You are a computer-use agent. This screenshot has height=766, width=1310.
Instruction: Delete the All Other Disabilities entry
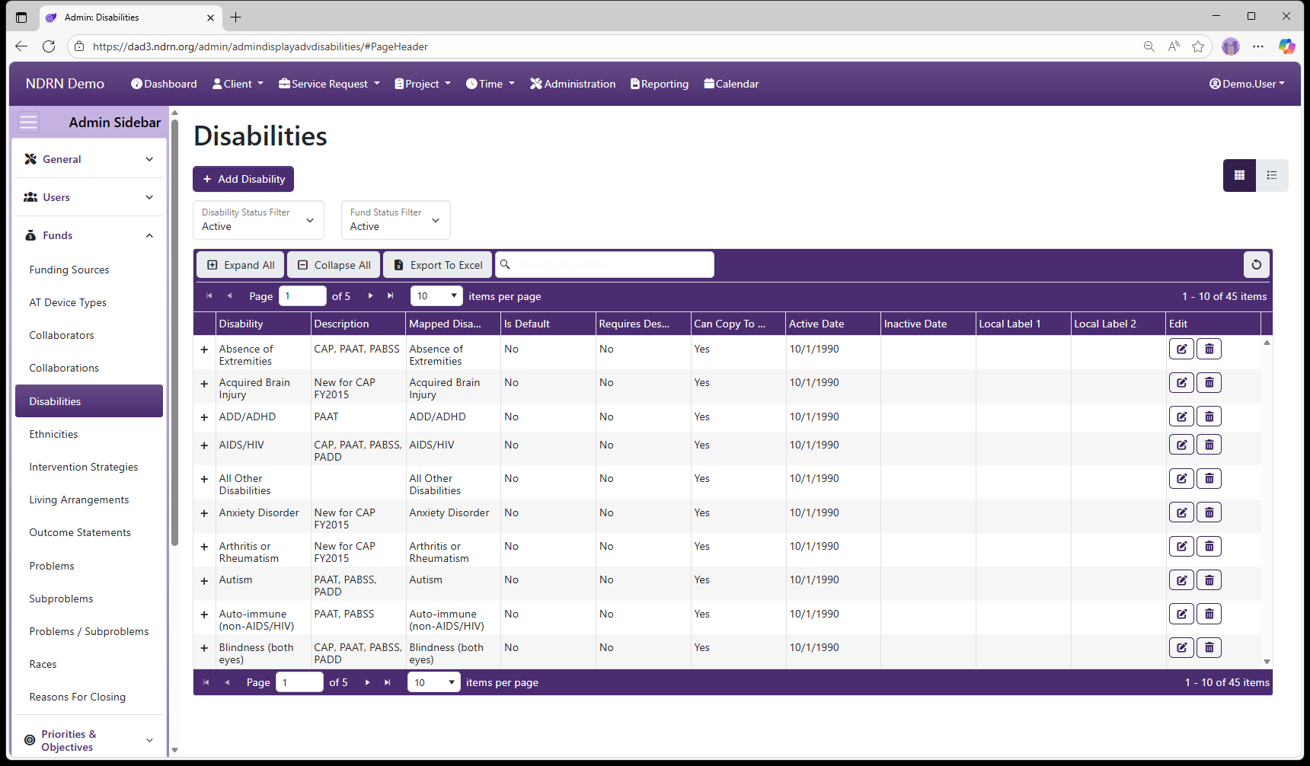(1209, 478)
